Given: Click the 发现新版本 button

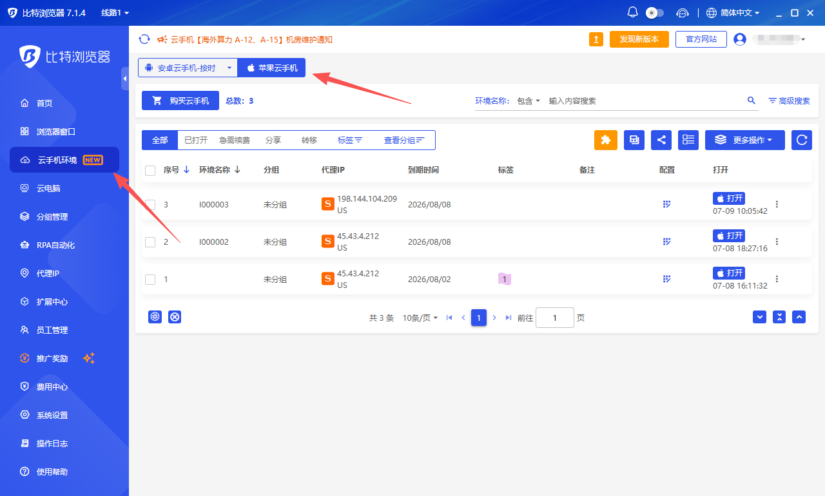Looking at the screenshot, I should click(639, 39).
